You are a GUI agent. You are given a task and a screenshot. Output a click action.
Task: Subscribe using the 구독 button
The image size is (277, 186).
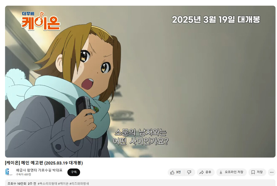74,172
